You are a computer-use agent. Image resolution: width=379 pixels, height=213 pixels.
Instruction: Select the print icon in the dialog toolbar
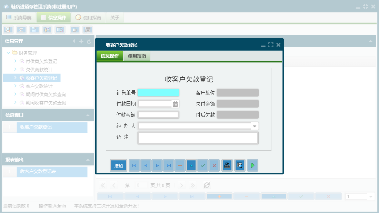point(227,165)
